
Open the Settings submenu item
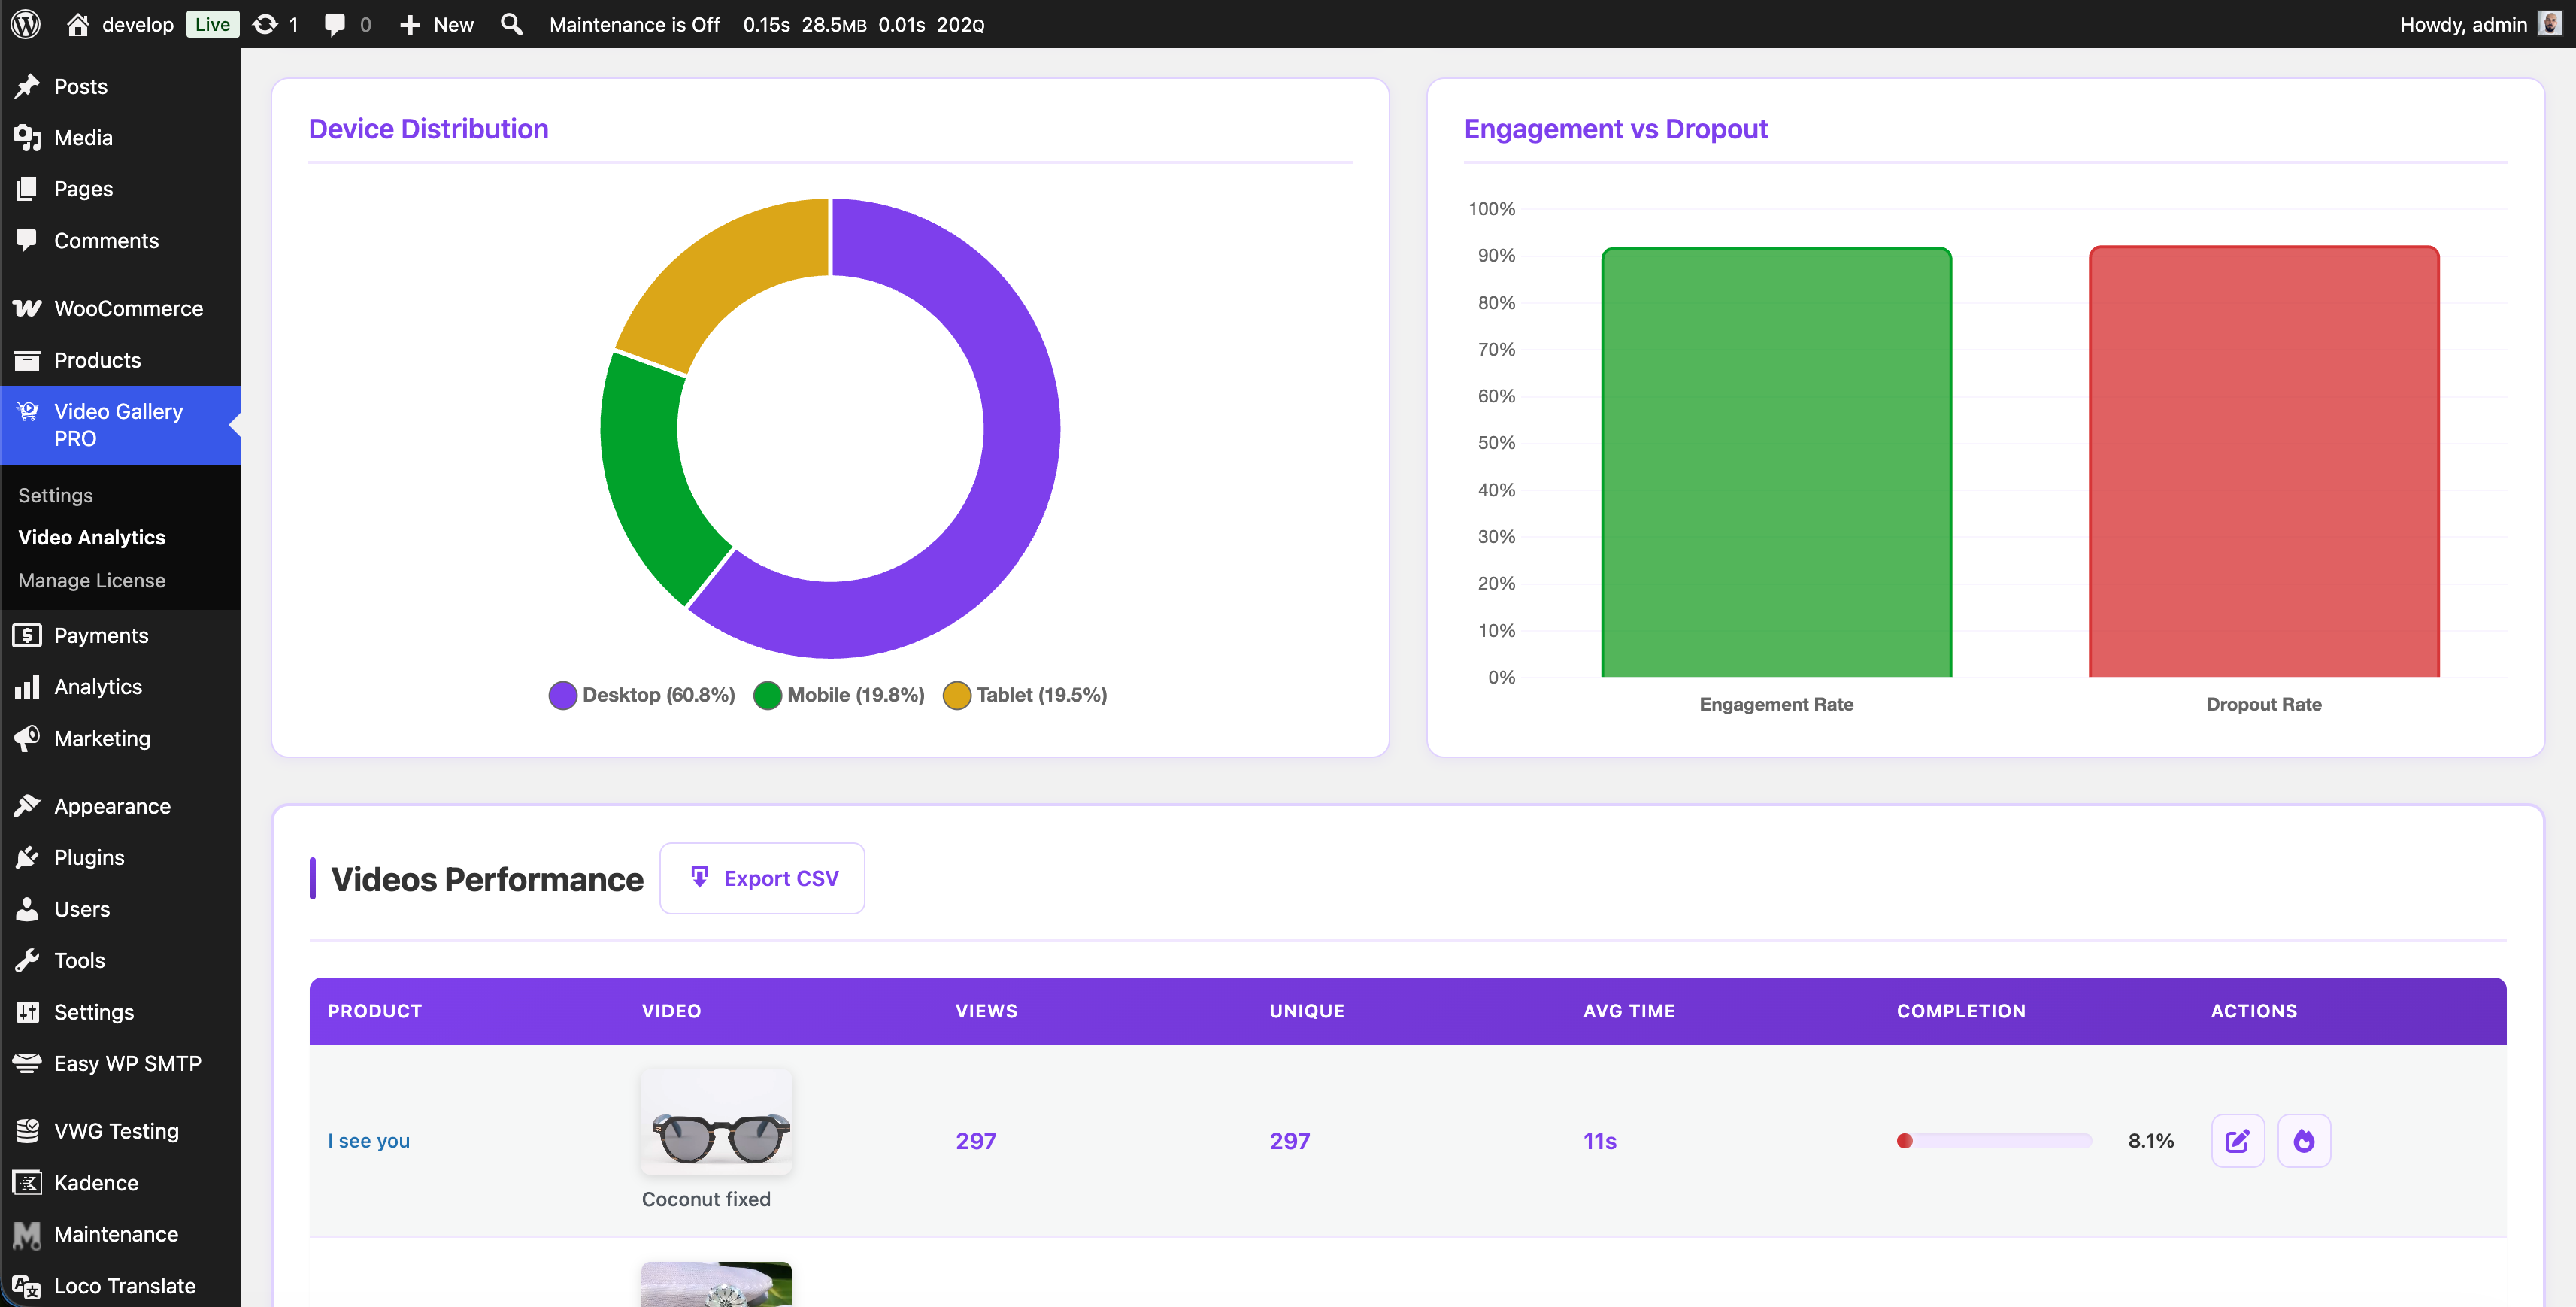(x=55, y=495)
